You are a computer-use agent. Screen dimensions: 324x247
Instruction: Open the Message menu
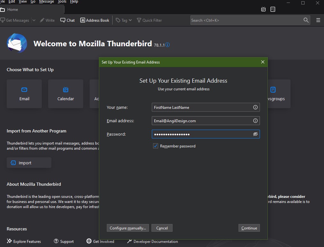pos(47,2)
